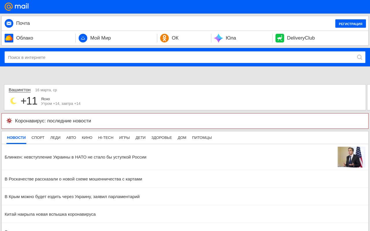The image size is (370, 231).
Task: Go to the Юла link
Action: tap(231, 38)
